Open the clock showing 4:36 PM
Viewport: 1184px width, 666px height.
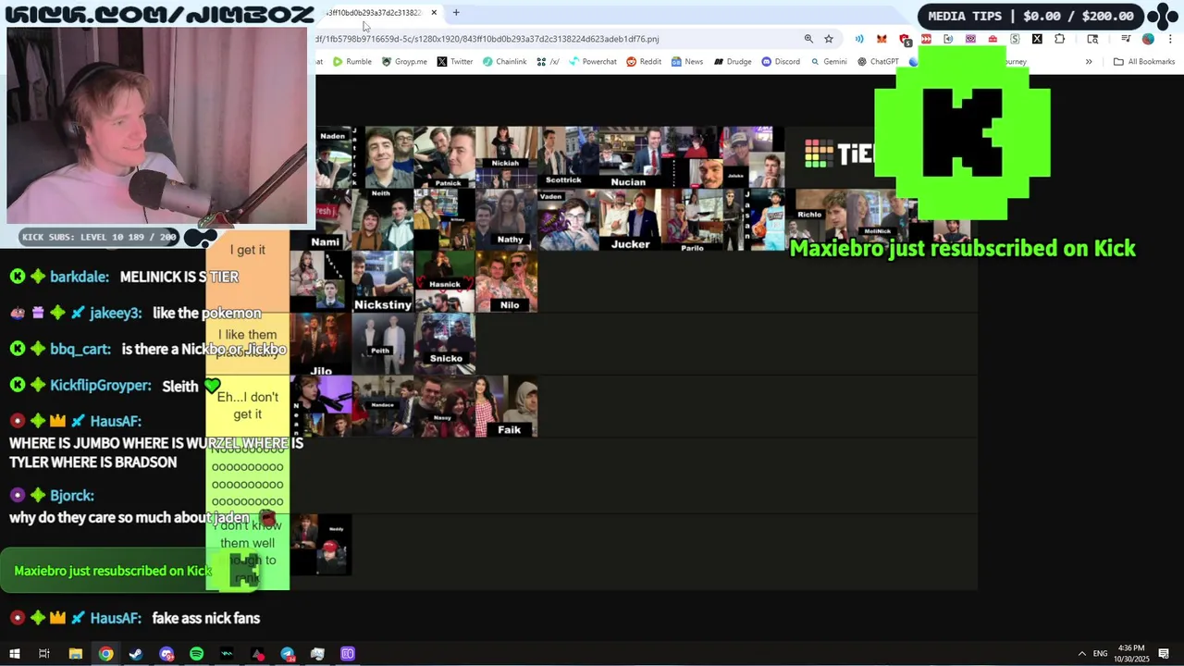click(1131, 653)
